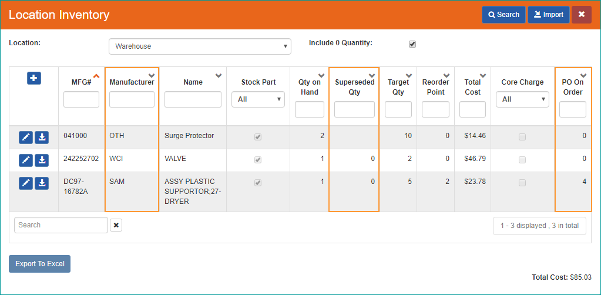The width and height of the screenshot is (601, 295).
Task: Click download icon for VALVE row
Action: click(42, 160)
